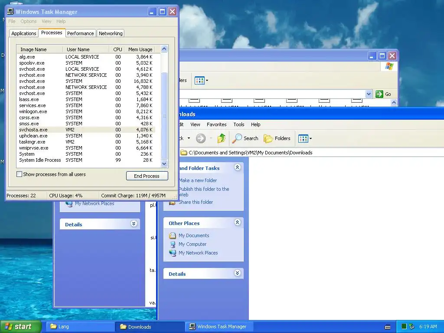This screenshot has width=444, height=333.
Task: Enable Show processes from all users
Action: pos(19,174)
